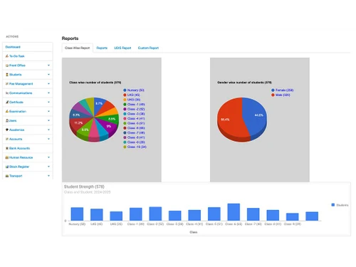The width and height of the screenshot is (356, 267).
Task: Open the Students menu label
Action: (16, 75)
